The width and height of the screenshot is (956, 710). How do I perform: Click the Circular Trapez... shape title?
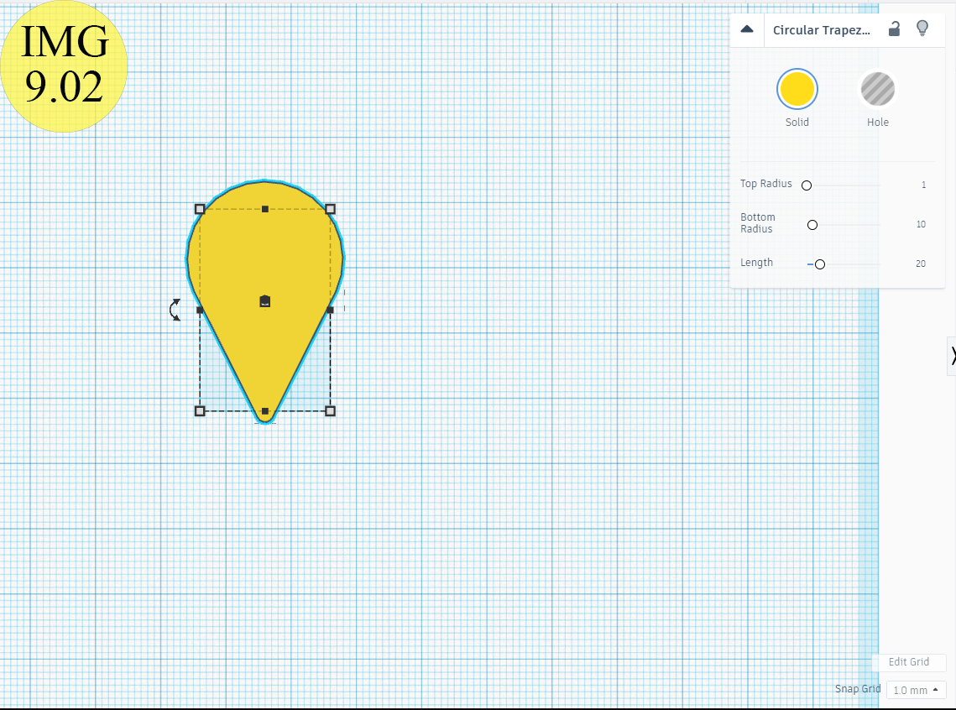pos(821,30)
